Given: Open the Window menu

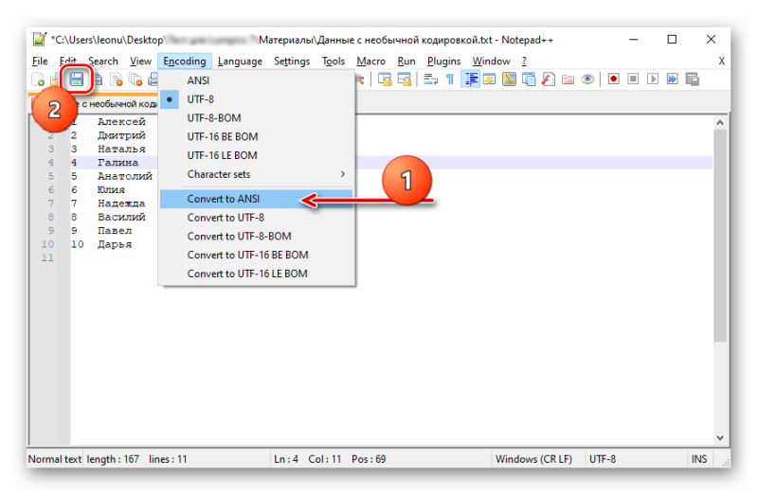Looking at the screenshot, I should (x=491, y=62).
